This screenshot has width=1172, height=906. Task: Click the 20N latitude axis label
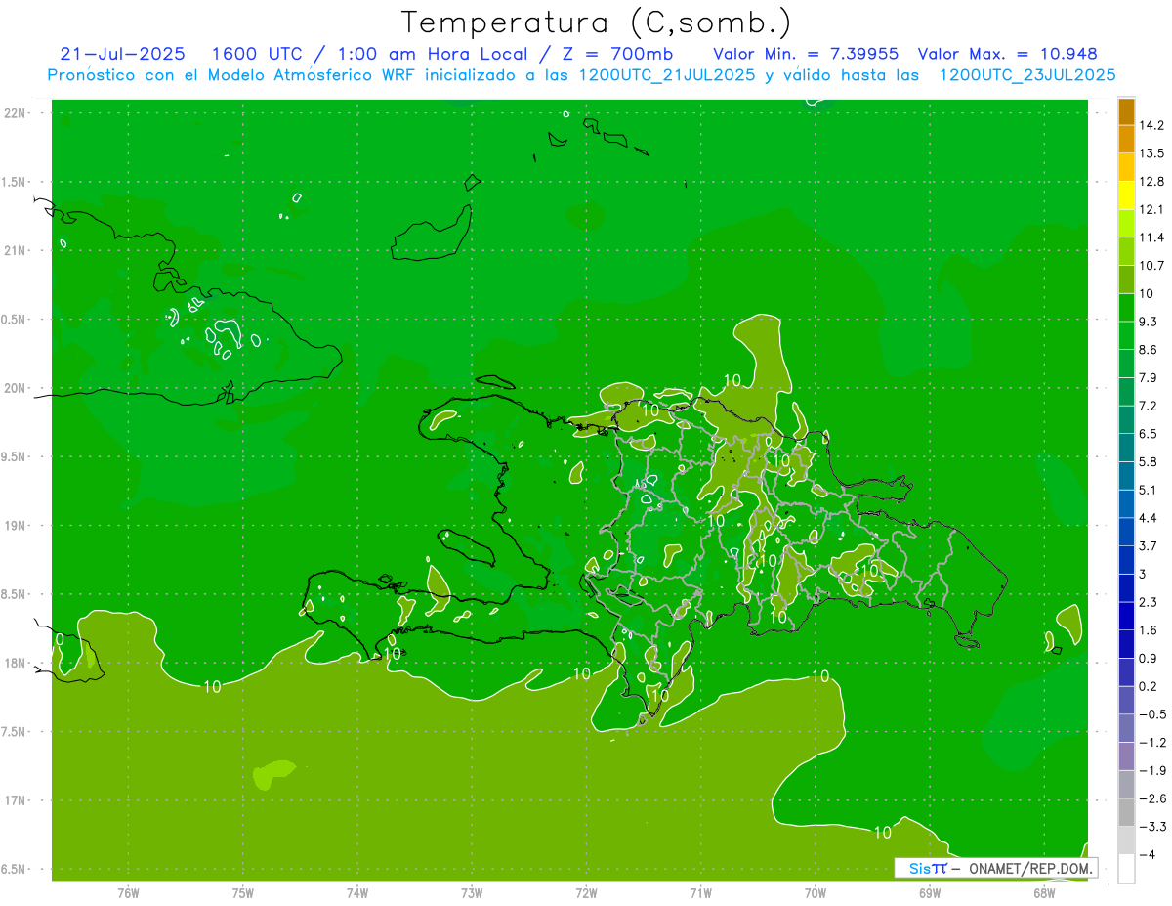pyautogui.click(x=15, y=388)
